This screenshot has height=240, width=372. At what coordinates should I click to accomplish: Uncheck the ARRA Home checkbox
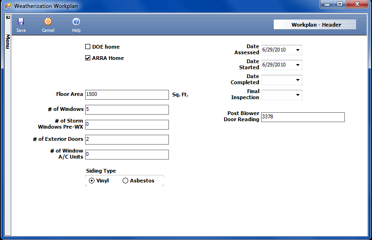pos(88,58)
